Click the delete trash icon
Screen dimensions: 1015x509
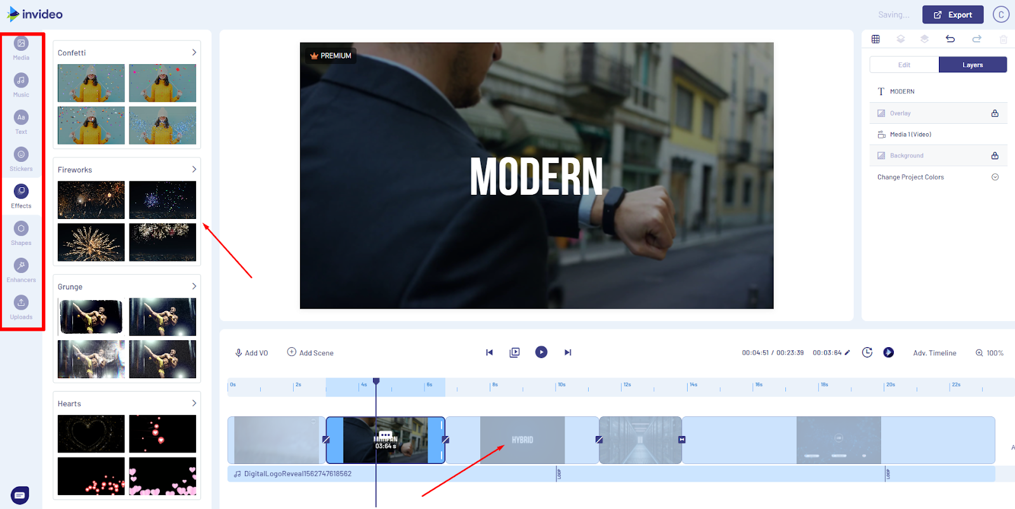pos(1004,39)
